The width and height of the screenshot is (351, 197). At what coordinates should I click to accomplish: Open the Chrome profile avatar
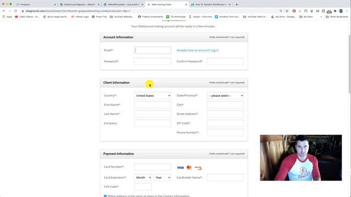click(341, 11)
